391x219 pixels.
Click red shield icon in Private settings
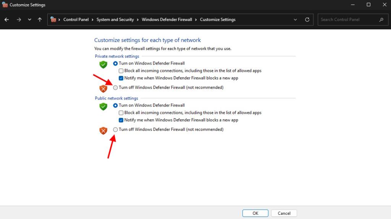(103, 89)
